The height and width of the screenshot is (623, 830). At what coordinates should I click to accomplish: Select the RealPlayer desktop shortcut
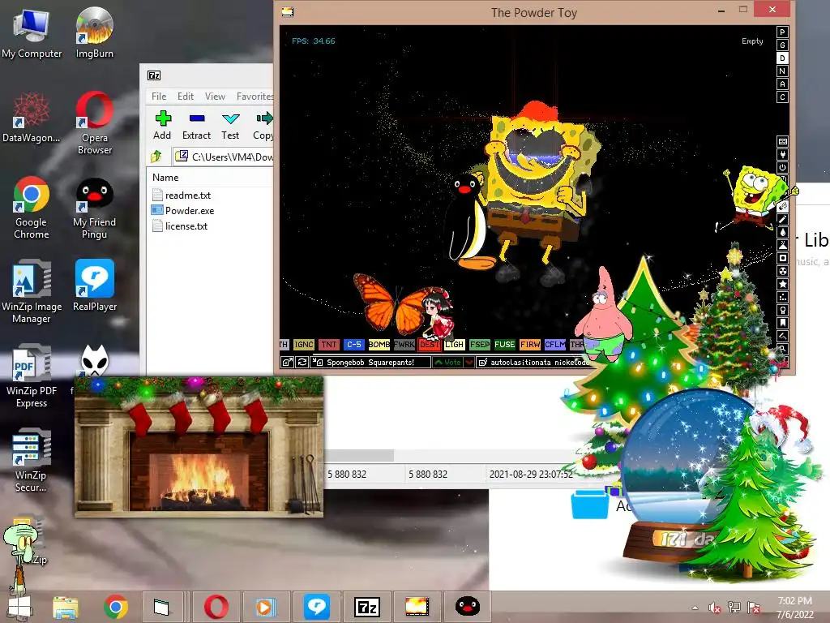point(94,286)
